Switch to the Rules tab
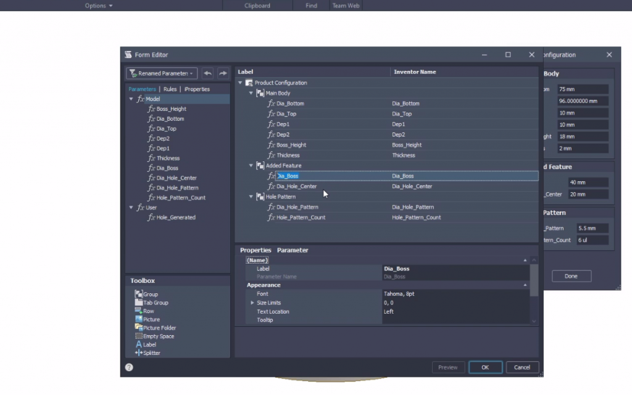 point(170,89)
